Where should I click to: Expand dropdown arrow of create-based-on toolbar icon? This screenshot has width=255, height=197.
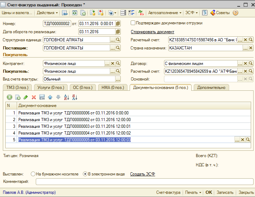pyautogui.click(x=115, y=13)
